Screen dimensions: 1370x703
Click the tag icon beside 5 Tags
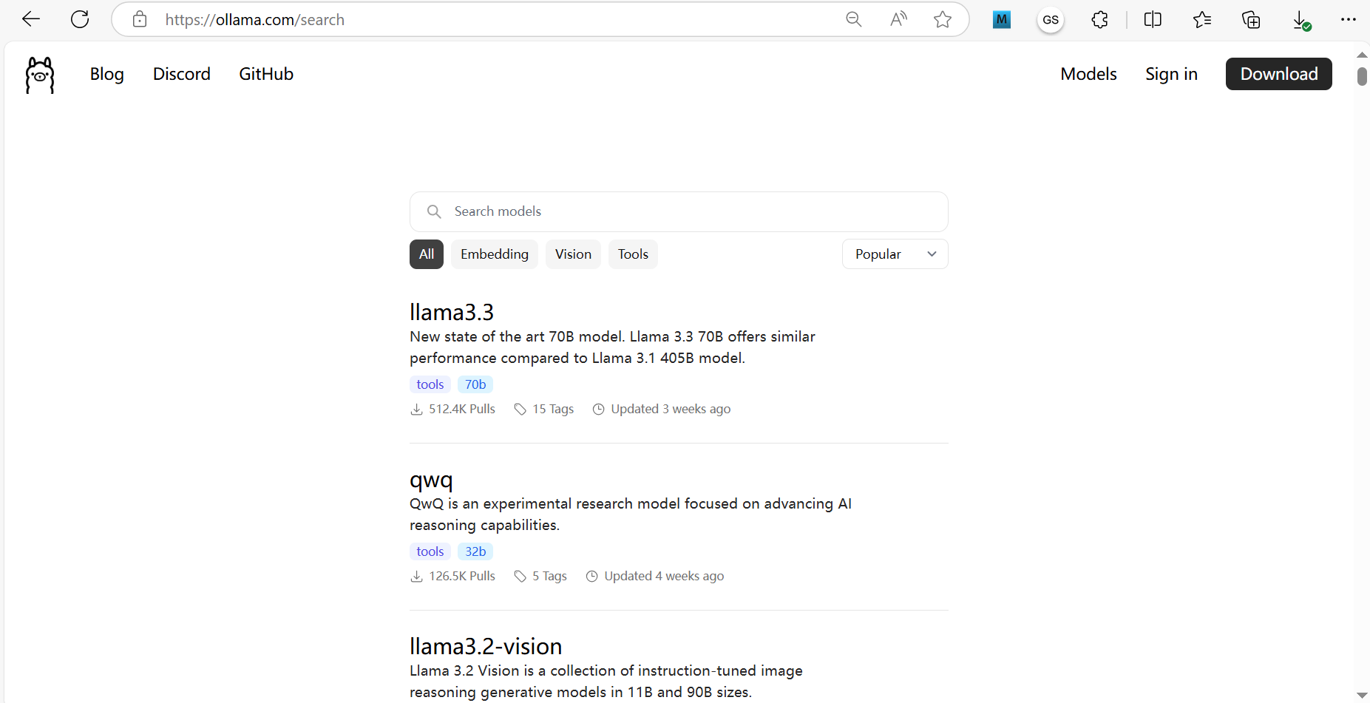(x=520, y=576)
